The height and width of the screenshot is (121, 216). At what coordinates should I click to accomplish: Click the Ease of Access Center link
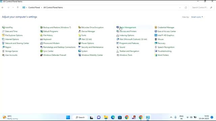pos(167,31)
